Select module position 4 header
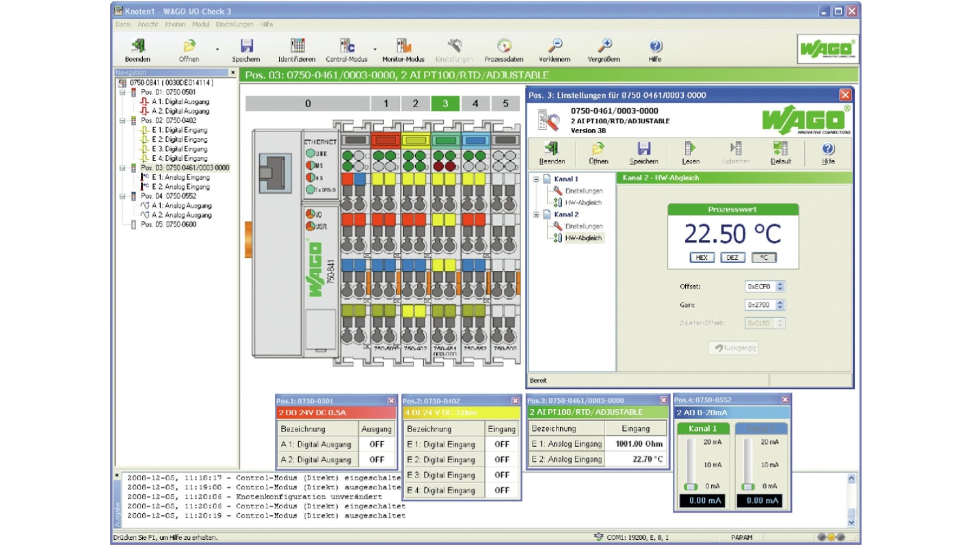 tap(475, 103)
